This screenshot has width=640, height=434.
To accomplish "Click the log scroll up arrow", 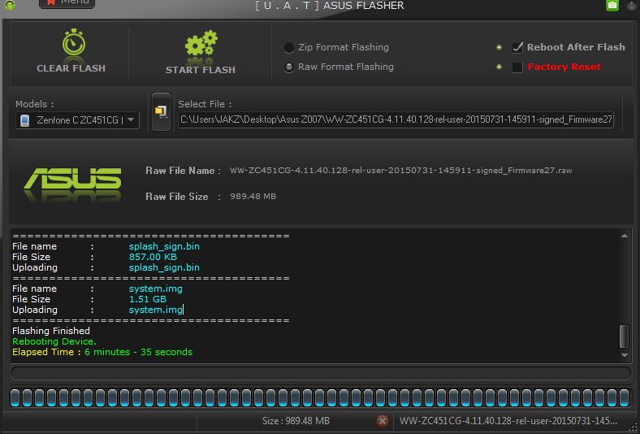I will click(624, 236).
